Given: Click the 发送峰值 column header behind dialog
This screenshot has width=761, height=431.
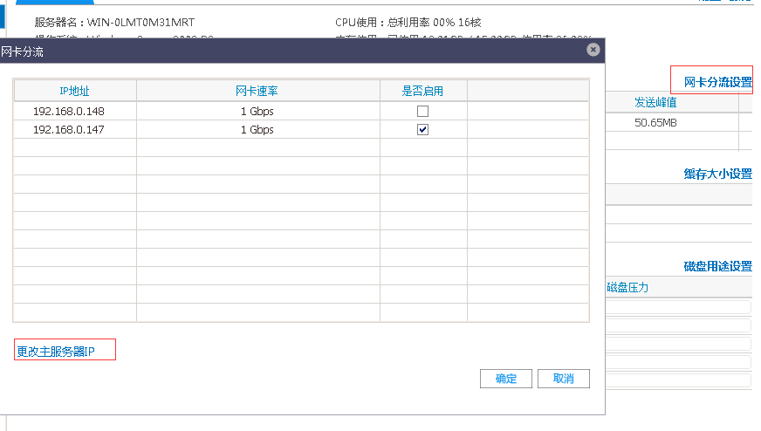Looking at the screenshot, I should pyautogui.click(x=655, y=102).
